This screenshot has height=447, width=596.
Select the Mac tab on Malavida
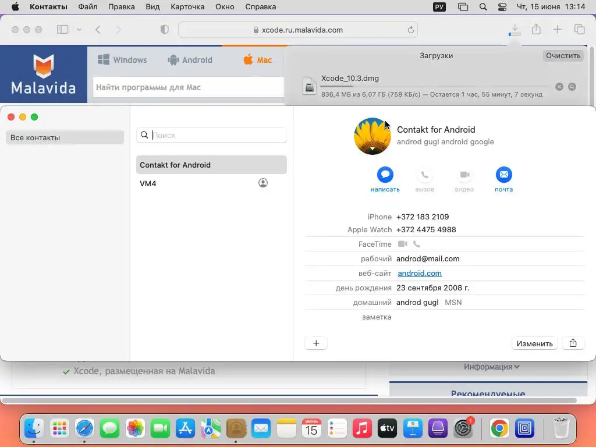(258, 60)
